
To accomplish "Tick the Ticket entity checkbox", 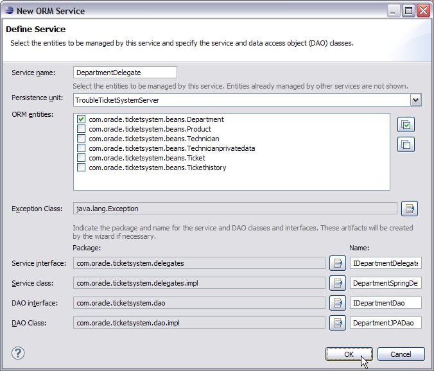I will 82,158.
